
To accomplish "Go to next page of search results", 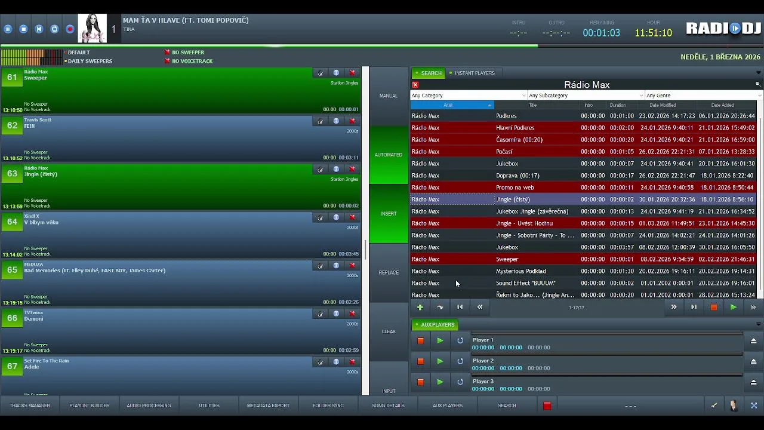I will 674,307.
